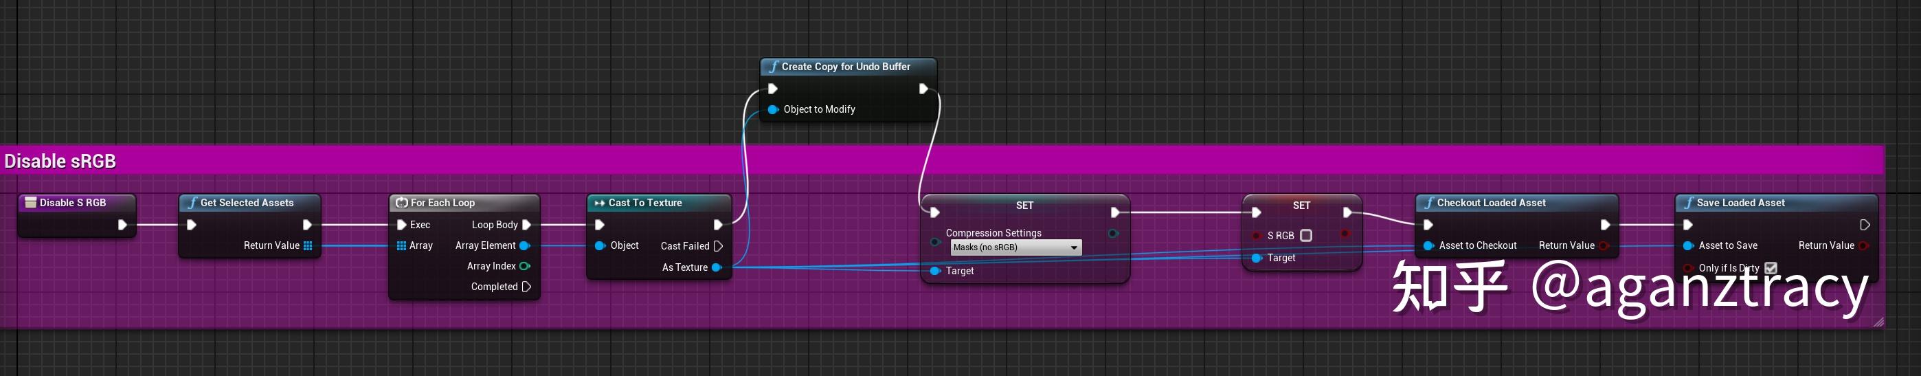Click the Target pin on the S RGB SET node
Viewport: 1921px width, 376px height.
click(x=1257, y=258)
